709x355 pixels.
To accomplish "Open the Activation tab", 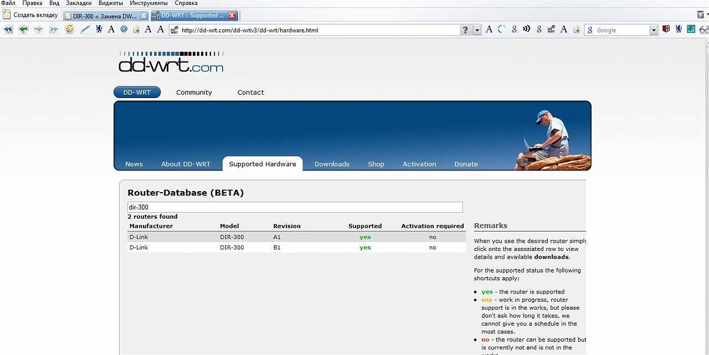I will pos(419,164).
